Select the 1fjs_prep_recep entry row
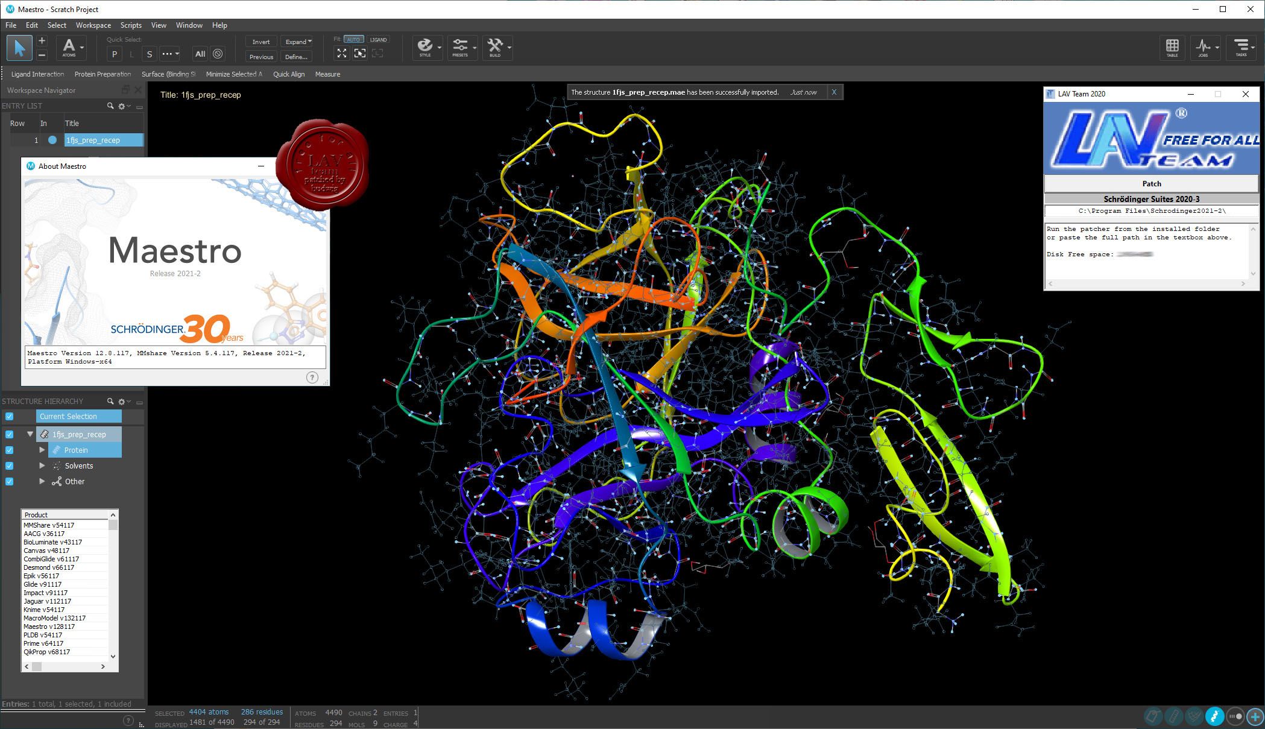The width and height of the screenshot is (1265, 729). coord(93,140)
